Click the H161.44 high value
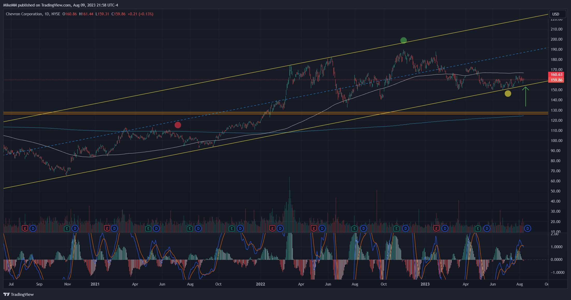 (x=86, y=14)
